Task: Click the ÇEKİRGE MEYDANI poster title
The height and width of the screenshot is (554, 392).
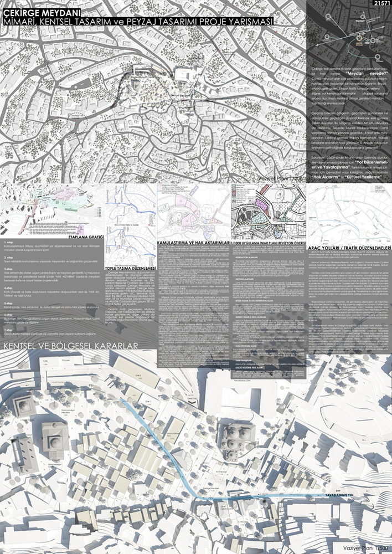Action: click(42, 13)
